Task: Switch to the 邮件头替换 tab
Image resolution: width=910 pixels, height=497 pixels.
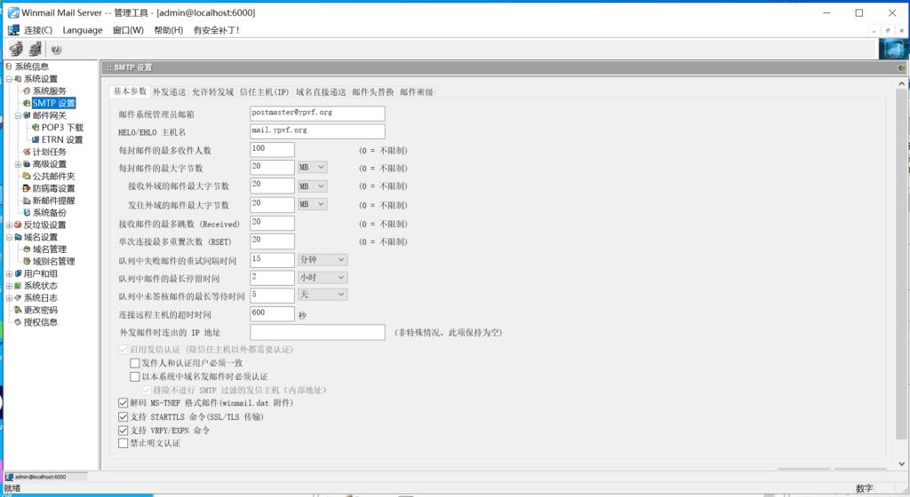Action: [372, 92]
